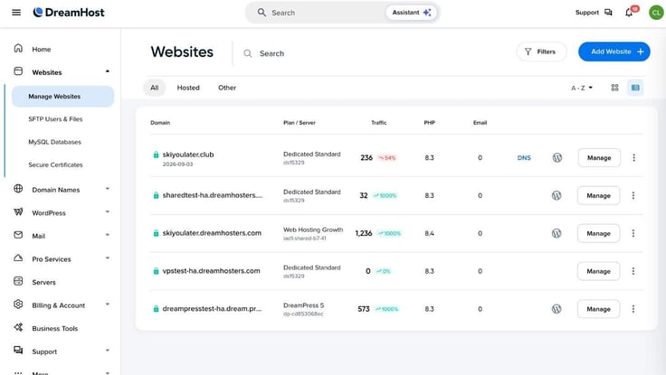Image resolution: width=666 pixels, height=375 pixels.
Task: Open the Filters button
Action: coord(541,52)
